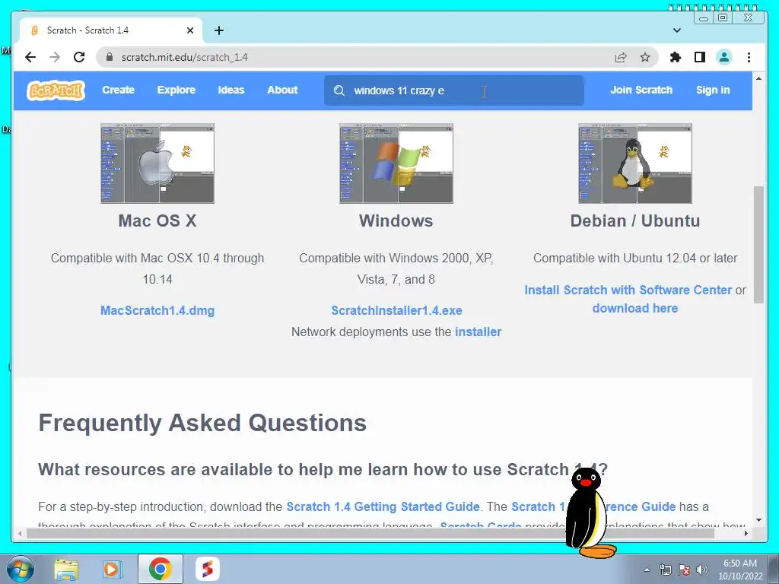Click the Mac OS X heading
The image size is (779, 584).
coord(157,221)
